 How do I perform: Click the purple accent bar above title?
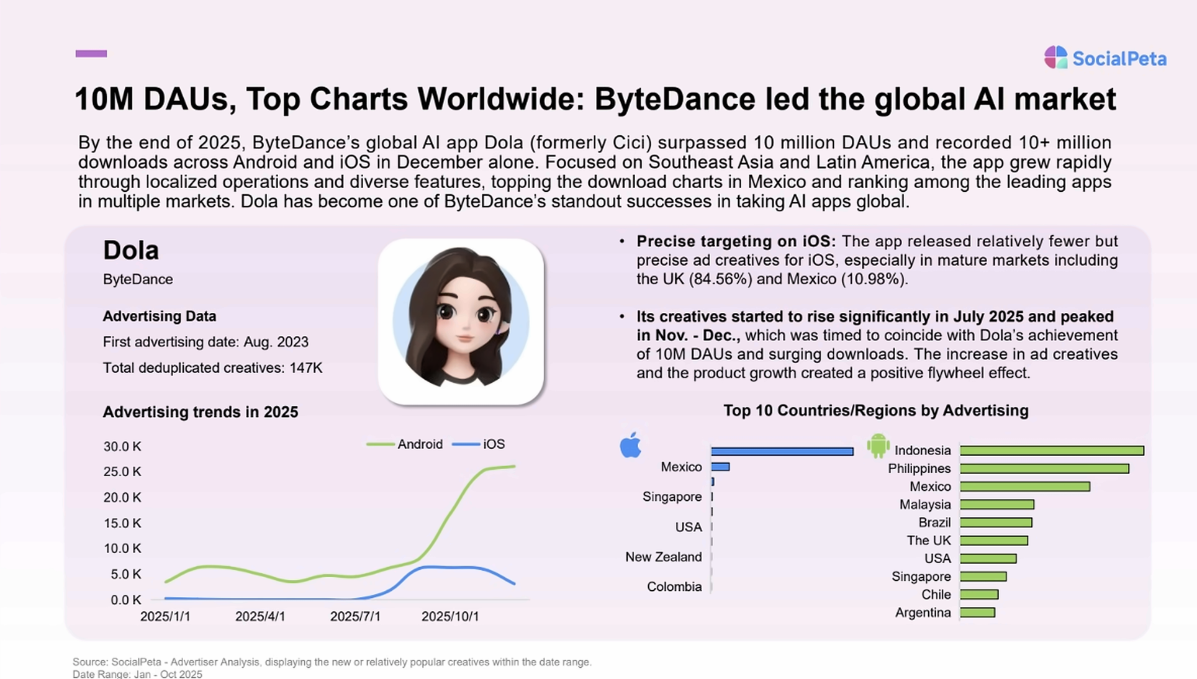pos(91,53)
